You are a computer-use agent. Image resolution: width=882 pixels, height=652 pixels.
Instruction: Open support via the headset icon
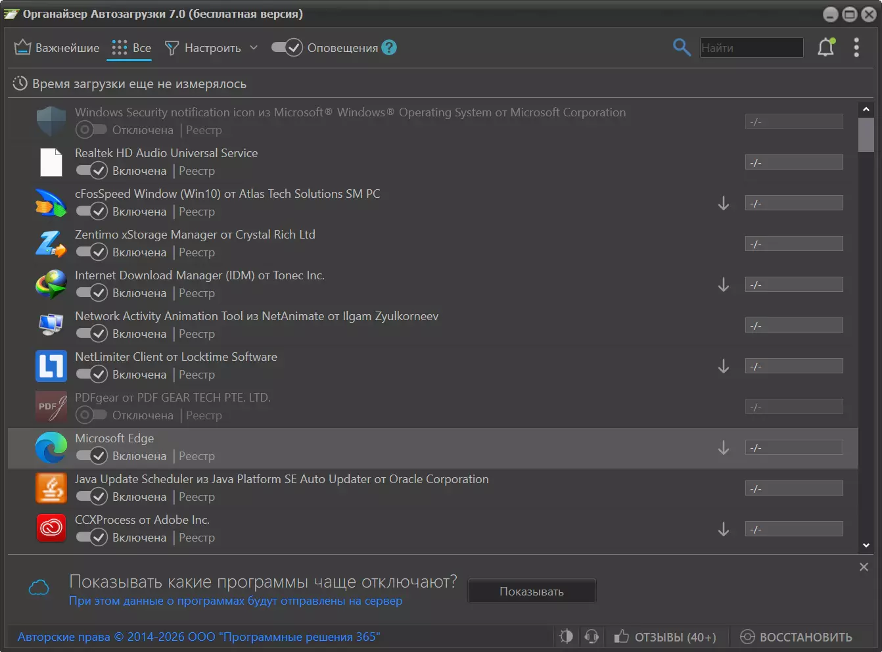(592, 636)
